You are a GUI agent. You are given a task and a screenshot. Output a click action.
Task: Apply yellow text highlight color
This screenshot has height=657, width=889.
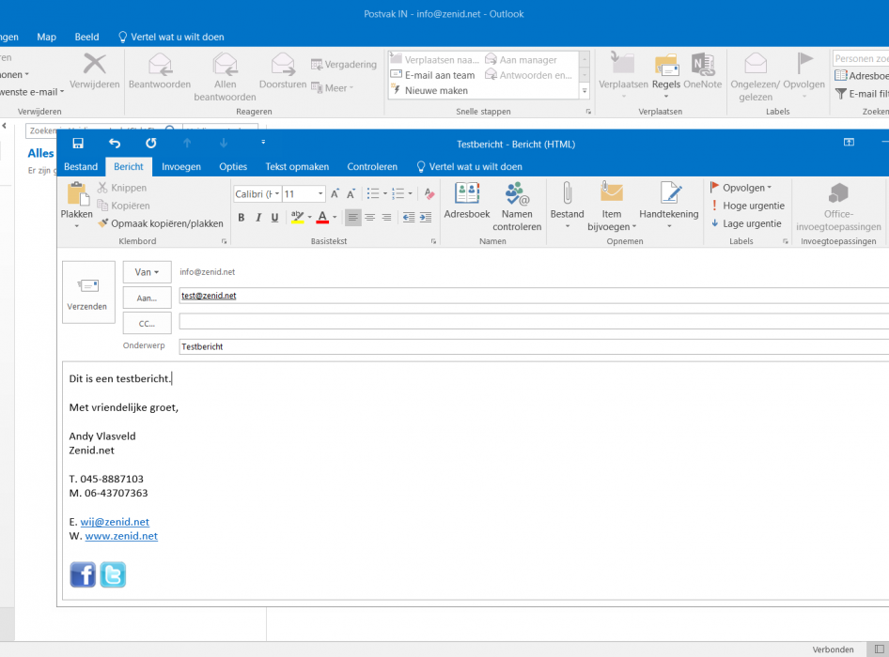(297, 218)
